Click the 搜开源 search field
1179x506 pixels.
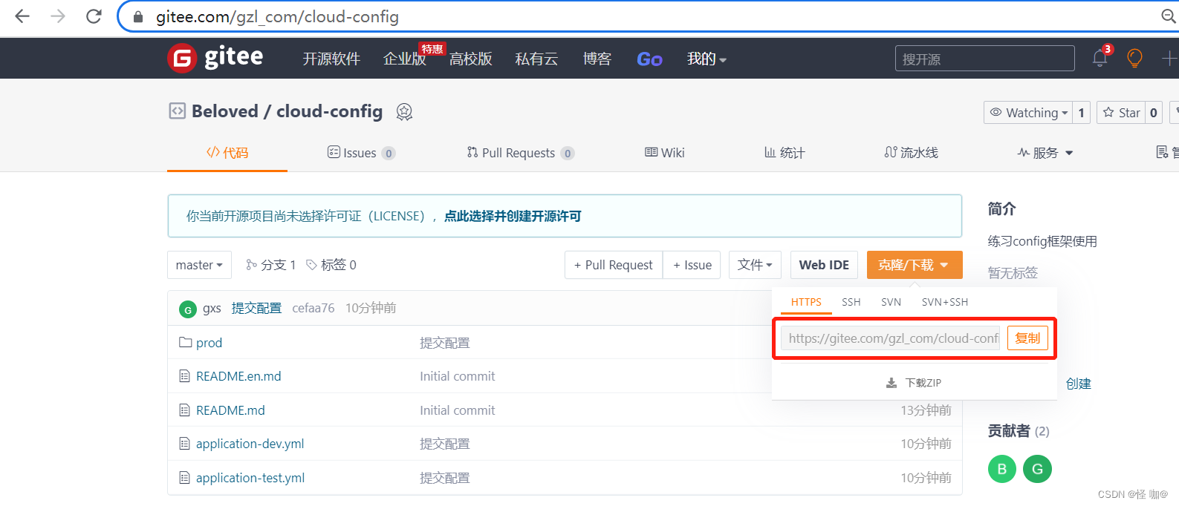985,59
